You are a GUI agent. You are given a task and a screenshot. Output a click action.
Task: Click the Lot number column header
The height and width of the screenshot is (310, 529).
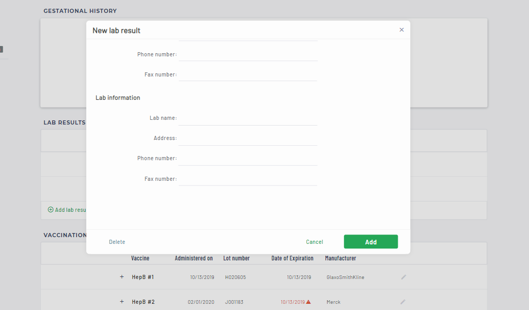coord(236,258)
